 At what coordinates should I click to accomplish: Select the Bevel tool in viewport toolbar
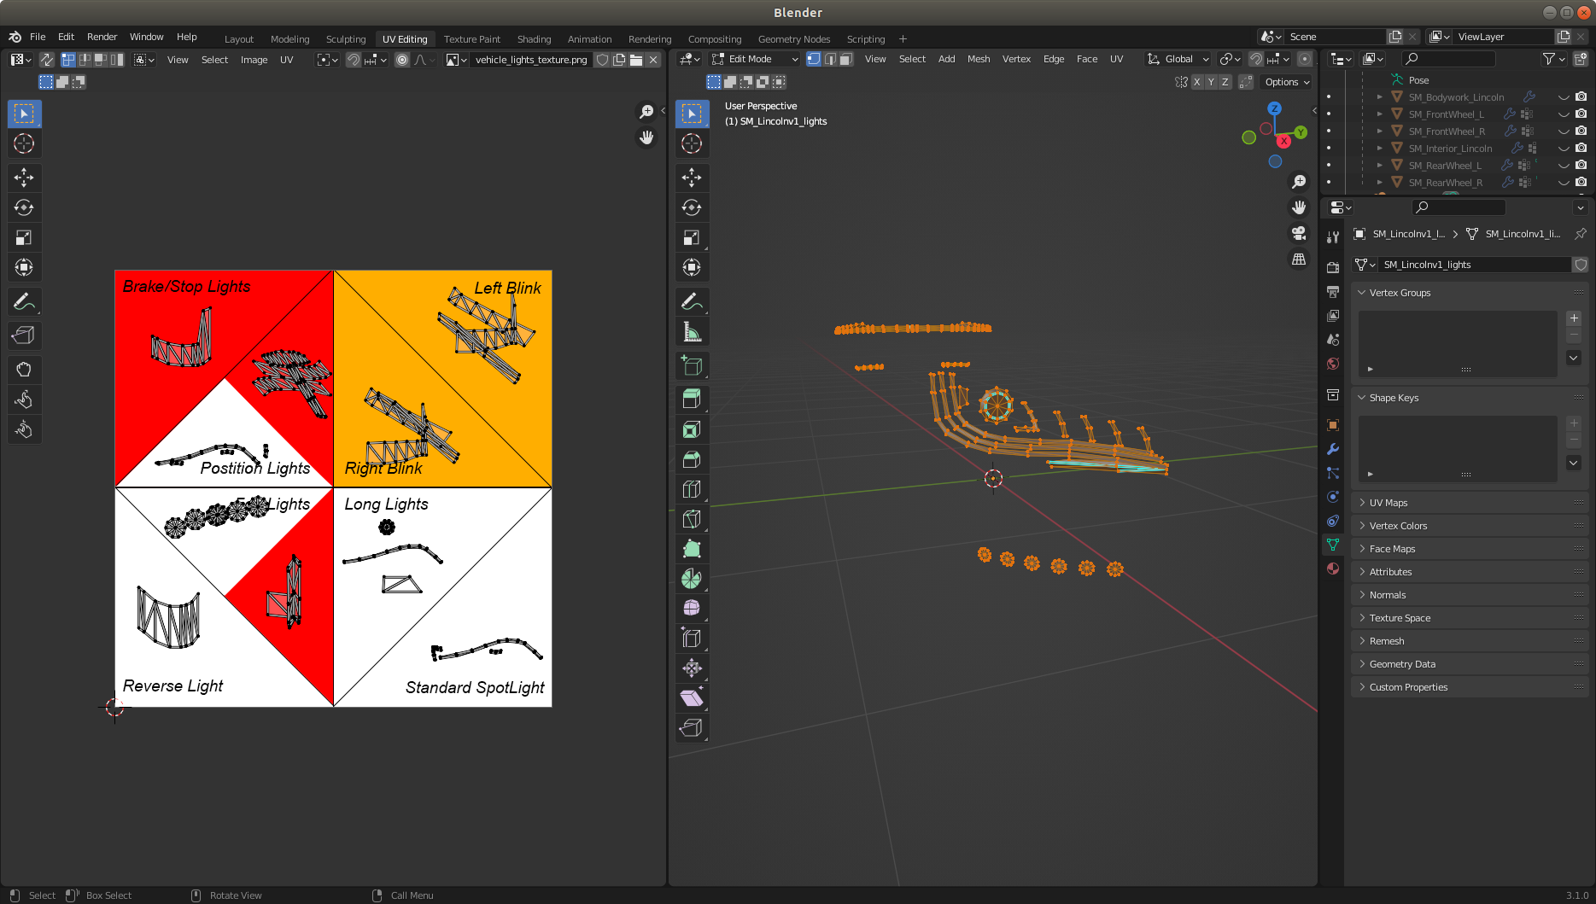(x=692, y=458)
